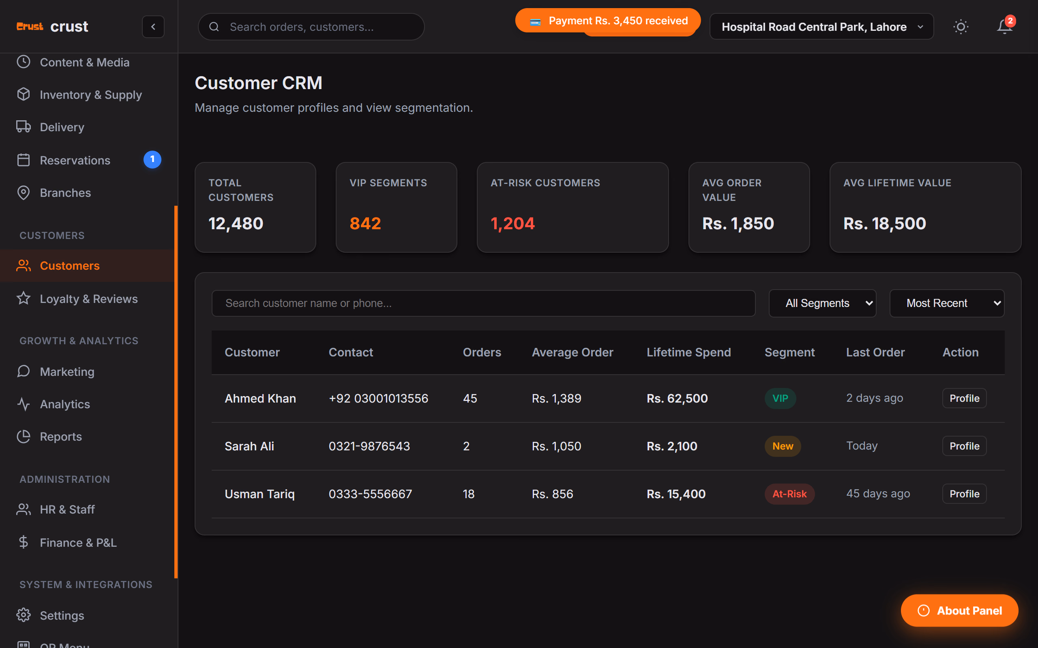Click the At-Risk segment badge
Image resolution: width=1038 pixels, height=648 pixels.
coord(789,494)
